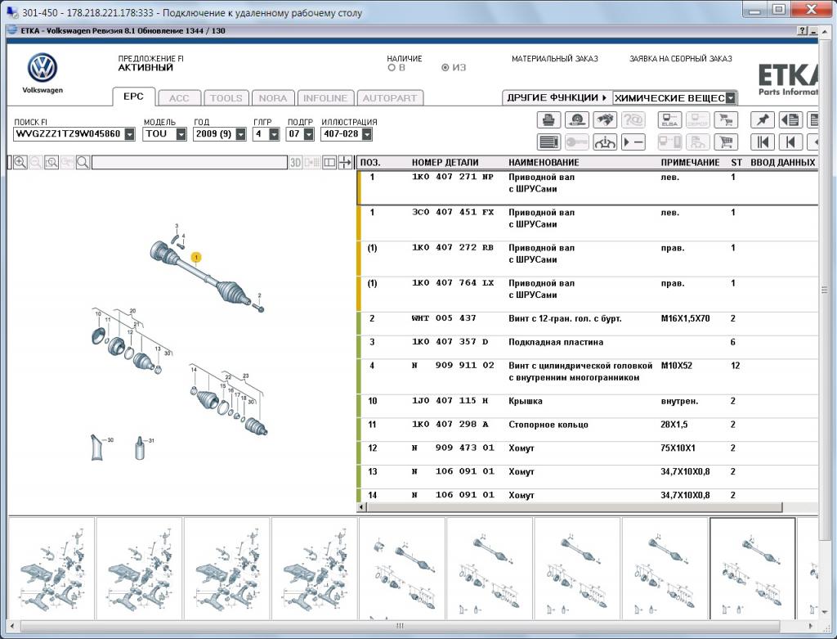Screen dimensions: 837x639
Task: Click the arrow-and-dash icon button
Action: [633, 142]
